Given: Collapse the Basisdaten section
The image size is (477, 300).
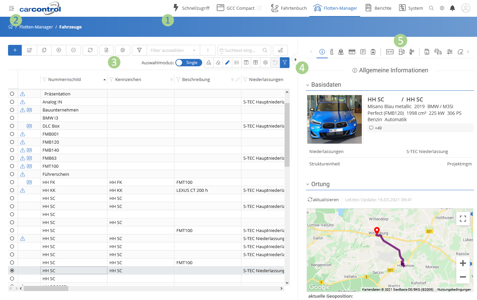Looking at the screenshot, I should [308, 85].
